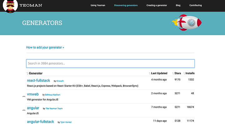Click install count 11174
The image size is (225, 124).
(190, 121)
